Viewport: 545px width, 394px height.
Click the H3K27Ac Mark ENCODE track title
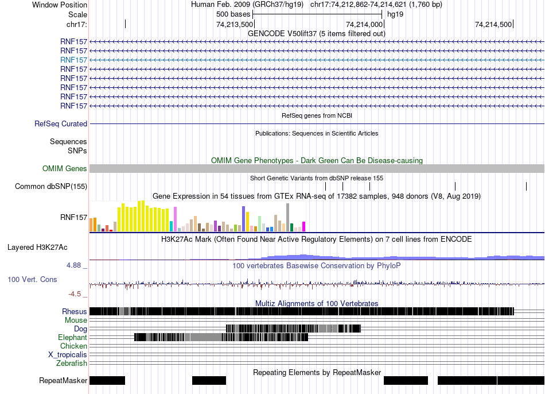click(x=317, y=240)
